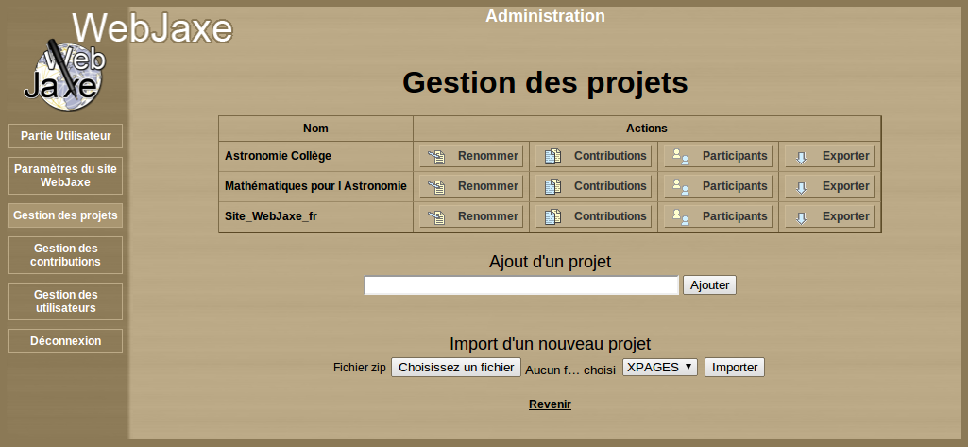Click Participants icon for Mathématiques pour l Astronomie
The height and width of the screenshot is (447, 968).
coord(680,187)
